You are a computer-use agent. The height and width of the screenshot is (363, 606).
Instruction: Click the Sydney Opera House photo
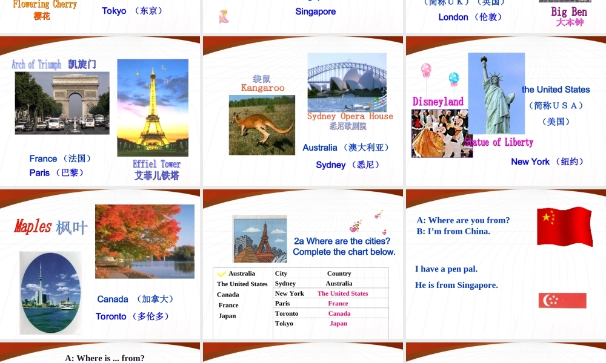click(347, 82)
